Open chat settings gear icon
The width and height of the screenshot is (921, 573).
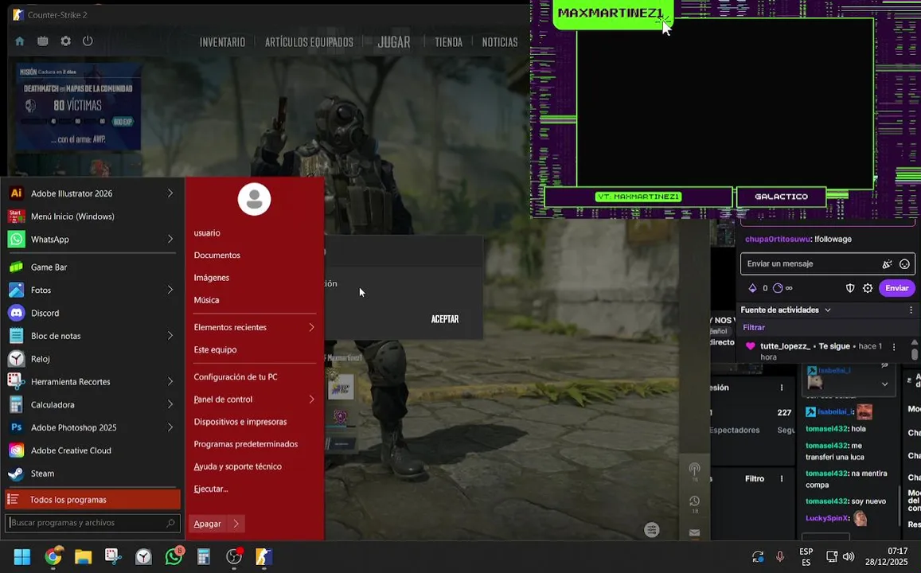868,288
